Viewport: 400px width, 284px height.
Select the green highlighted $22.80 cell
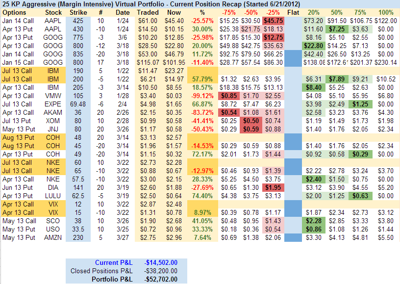click(314, 46)
